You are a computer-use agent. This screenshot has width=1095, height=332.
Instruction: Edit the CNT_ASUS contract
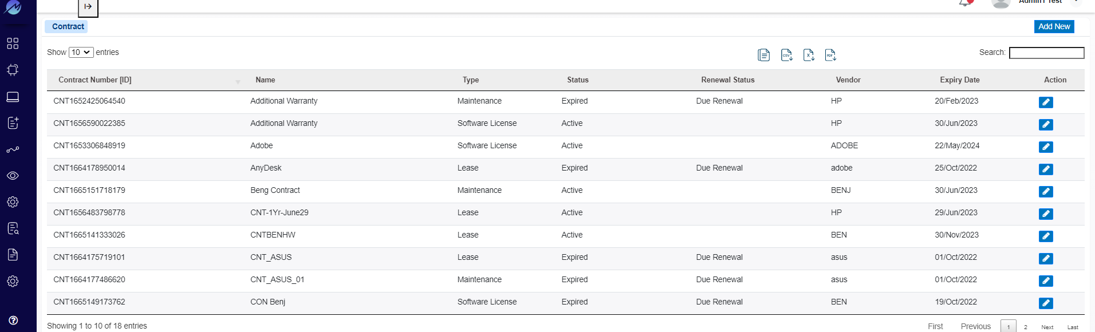tap(1046, 259)
